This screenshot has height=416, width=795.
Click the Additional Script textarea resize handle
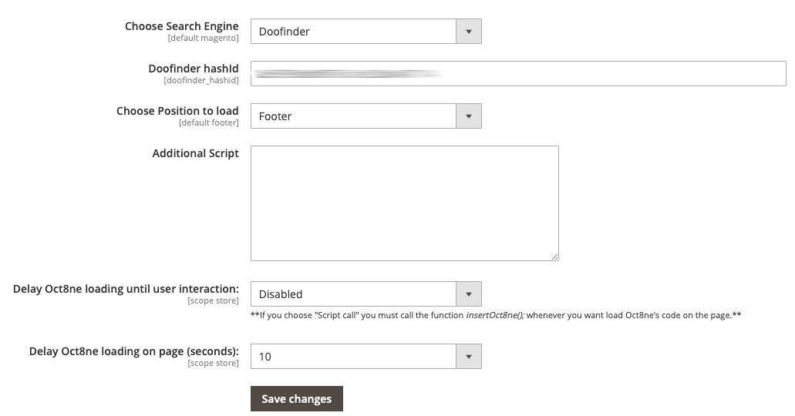(x=554, y=256)
